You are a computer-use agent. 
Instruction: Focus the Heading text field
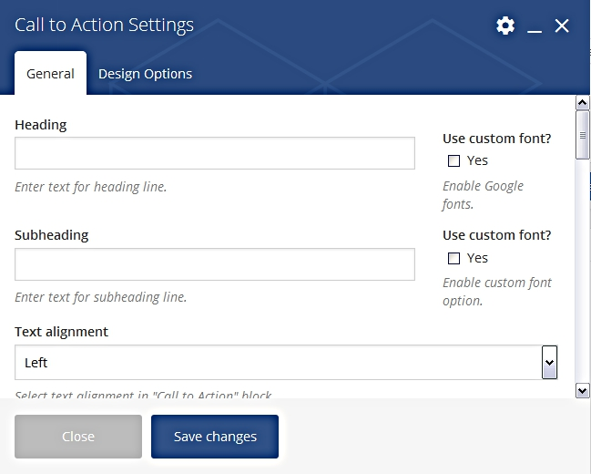[215, 153]
